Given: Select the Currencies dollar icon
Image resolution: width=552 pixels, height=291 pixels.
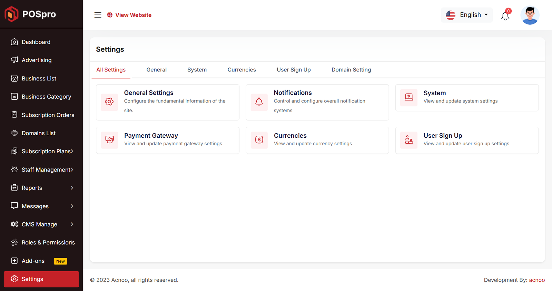Looking at the screenshot, I should click(259, 140).
